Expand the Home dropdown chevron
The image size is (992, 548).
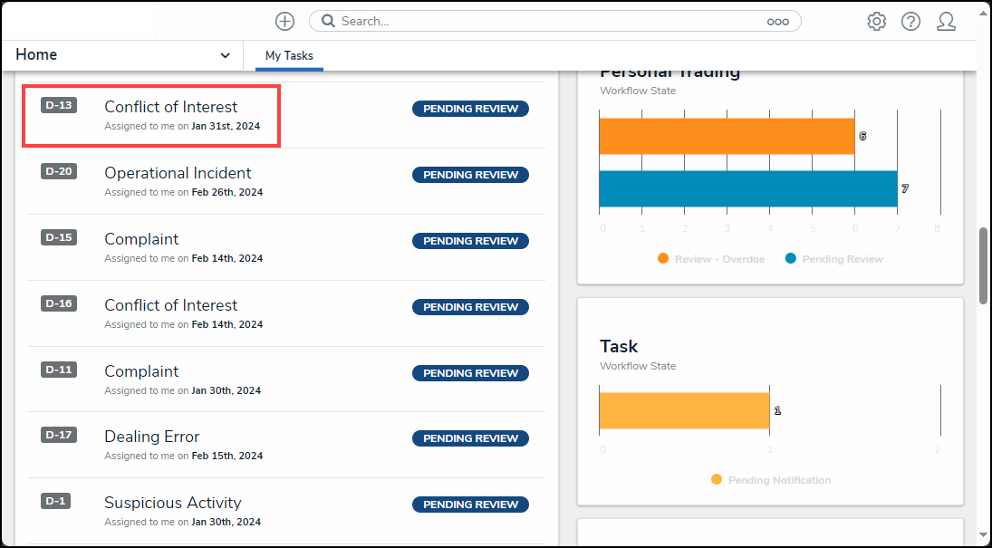tap(225, 55)
